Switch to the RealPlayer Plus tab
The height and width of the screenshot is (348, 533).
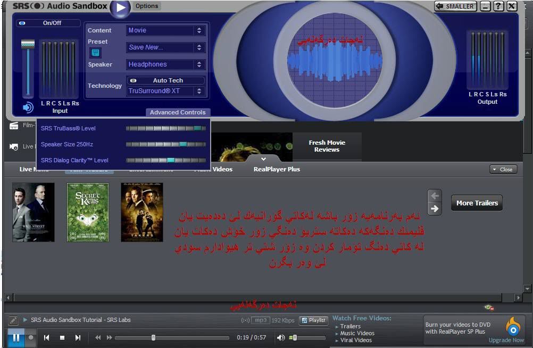(277, 169)
